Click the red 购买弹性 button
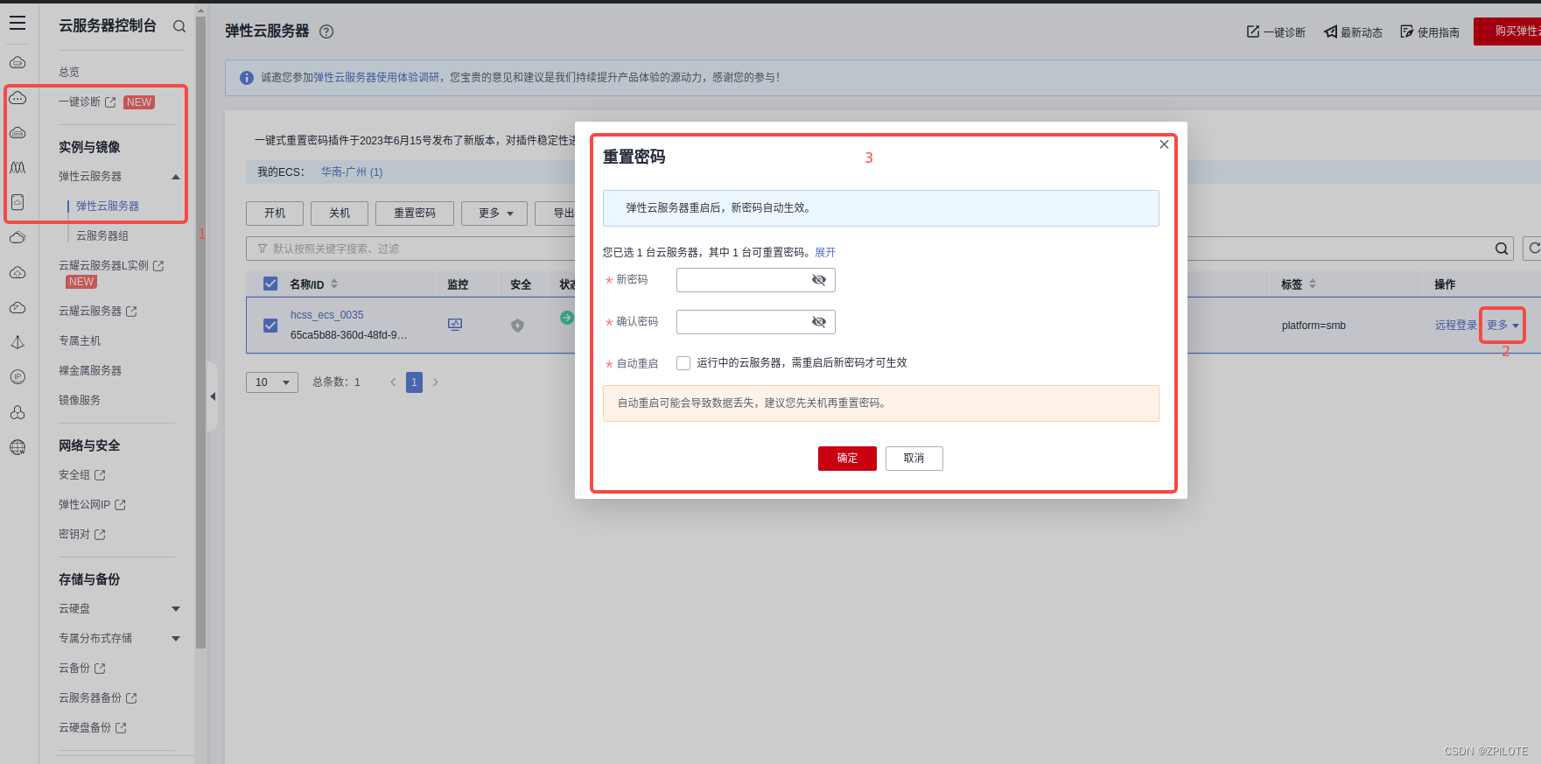This screenshot has height=764, width=1541. 1507,32
